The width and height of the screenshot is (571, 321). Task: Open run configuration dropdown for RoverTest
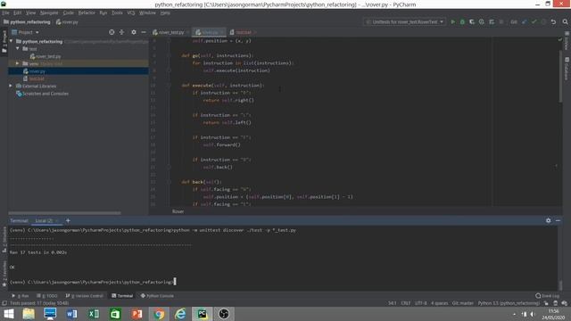pos(404,21)
